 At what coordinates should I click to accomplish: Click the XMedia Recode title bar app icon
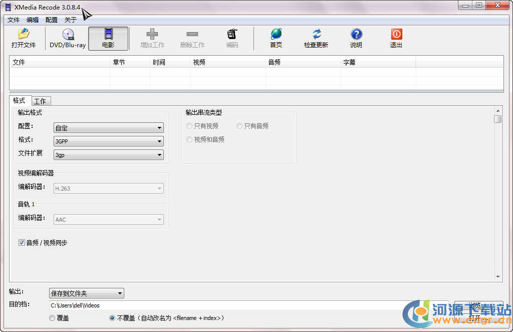8,6
